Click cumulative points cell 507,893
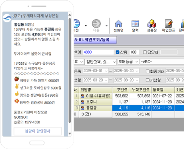This screenshot has width=184, height=149. click(x=140, y=96)
